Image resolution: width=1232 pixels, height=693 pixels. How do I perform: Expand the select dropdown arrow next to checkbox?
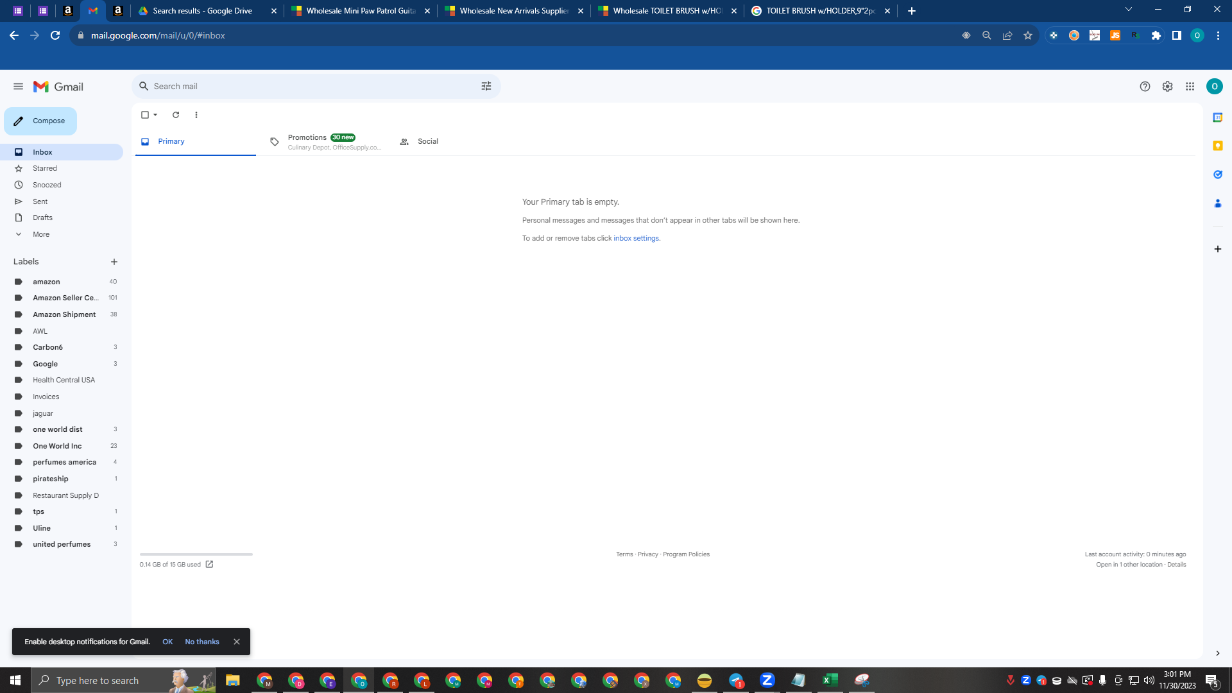155,115
